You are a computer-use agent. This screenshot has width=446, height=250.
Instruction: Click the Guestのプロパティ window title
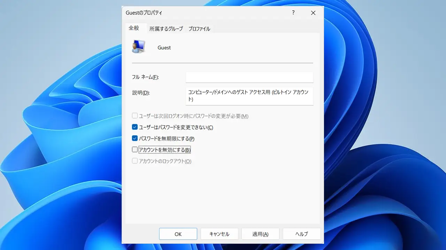pos(144,13)
